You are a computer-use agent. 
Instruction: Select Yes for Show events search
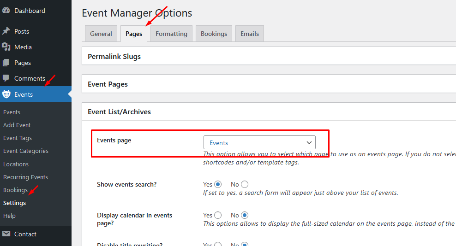(x=218, y=184)
